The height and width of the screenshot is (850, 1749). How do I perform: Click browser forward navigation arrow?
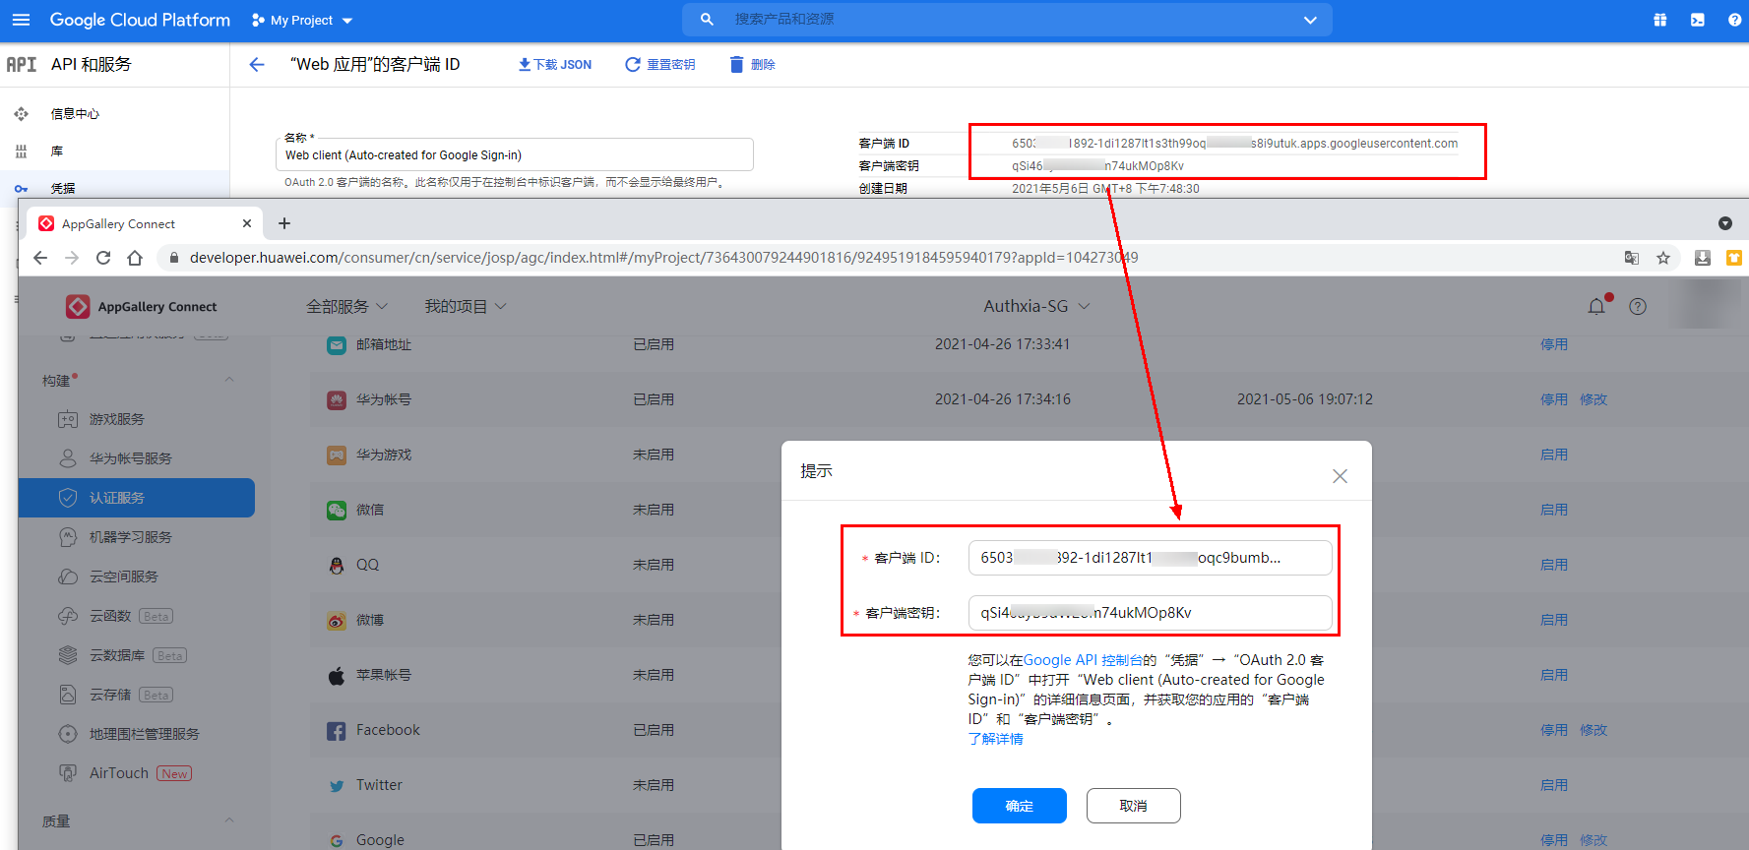tap(72, 258)
